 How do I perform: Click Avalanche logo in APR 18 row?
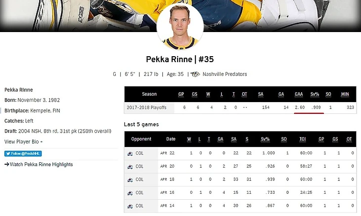(130, 180)
